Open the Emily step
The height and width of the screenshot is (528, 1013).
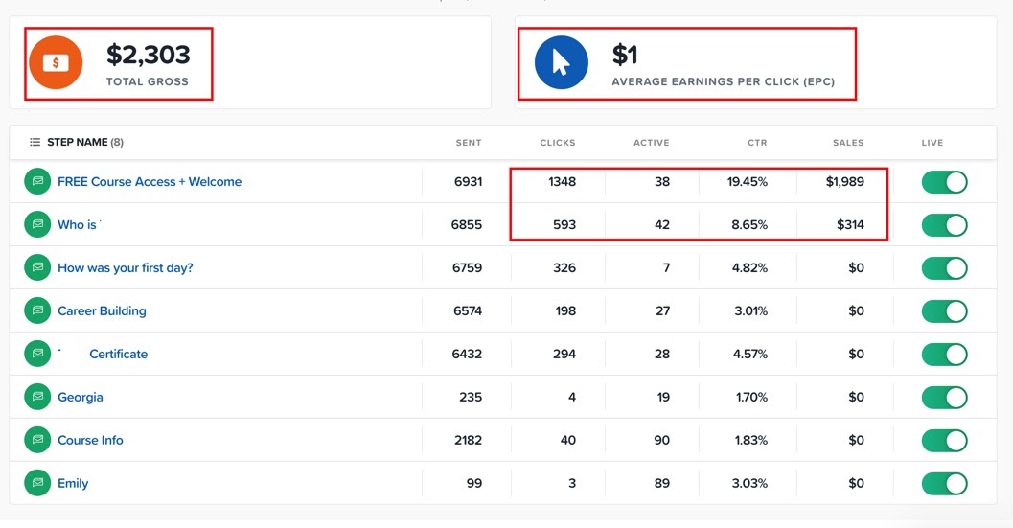click(x=73, y=483)
